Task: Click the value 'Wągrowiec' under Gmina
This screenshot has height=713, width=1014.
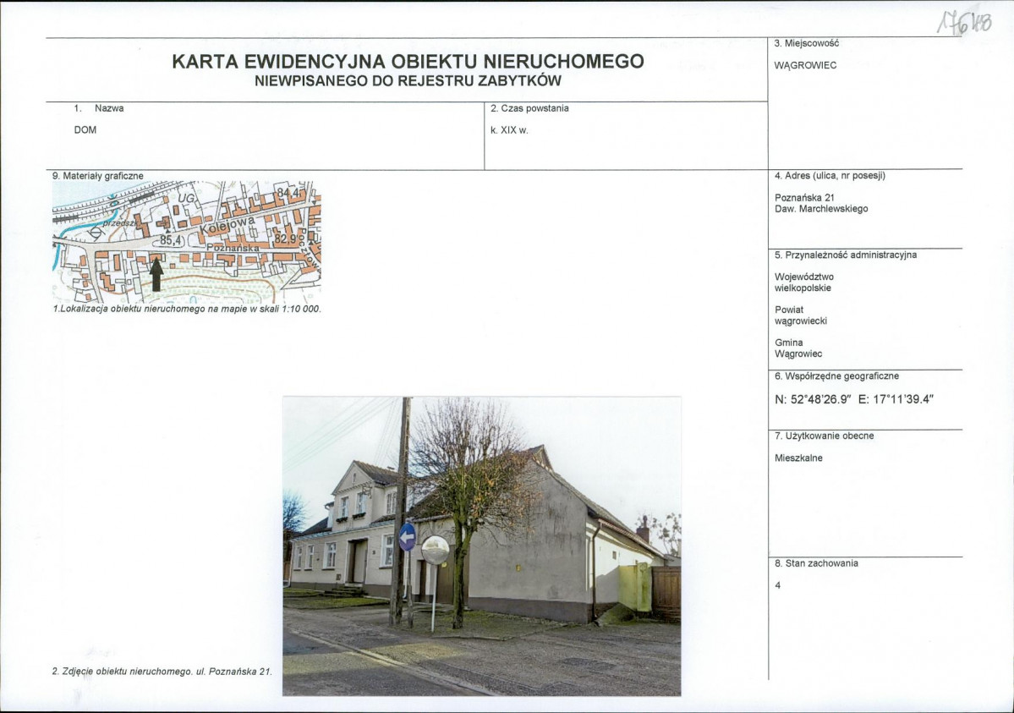Action: [x=798, y=354]
